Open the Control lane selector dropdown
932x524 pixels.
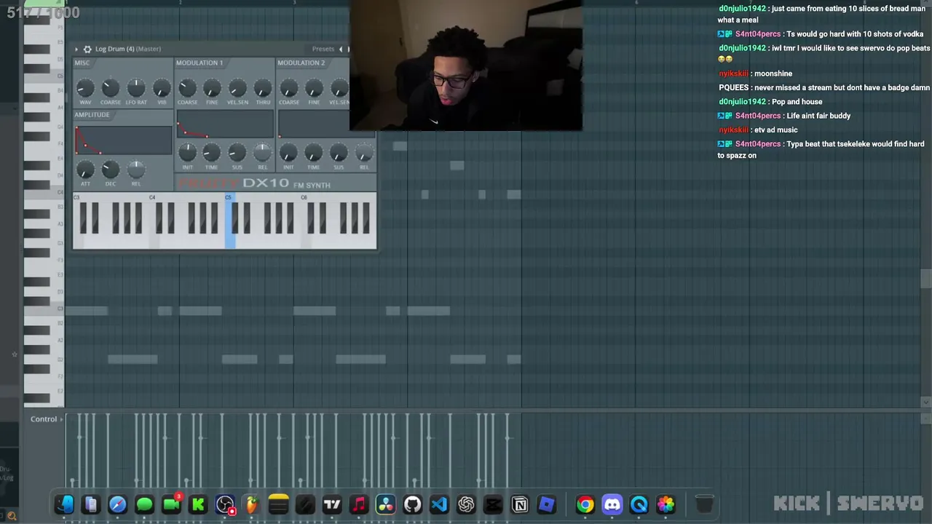coord(47,419)
